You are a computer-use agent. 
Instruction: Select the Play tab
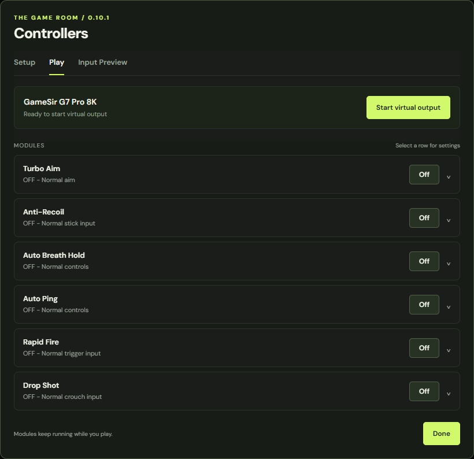pyautogui.click(x=57, y=62)
